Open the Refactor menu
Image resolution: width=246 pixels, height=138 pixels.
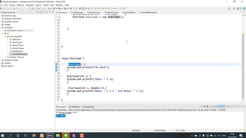pos(20,5)
